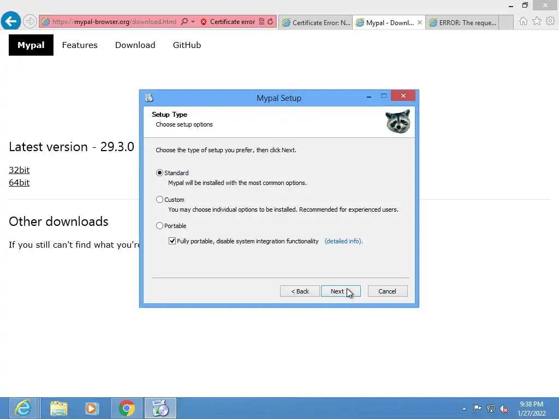Click the red Certificate error indicator
559x419 pixels.
click(x=228, y=22)
